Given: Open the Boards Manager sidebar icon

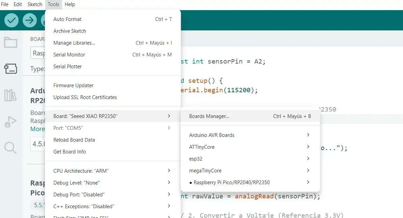Looking at the screenshot, I should 10,69.
